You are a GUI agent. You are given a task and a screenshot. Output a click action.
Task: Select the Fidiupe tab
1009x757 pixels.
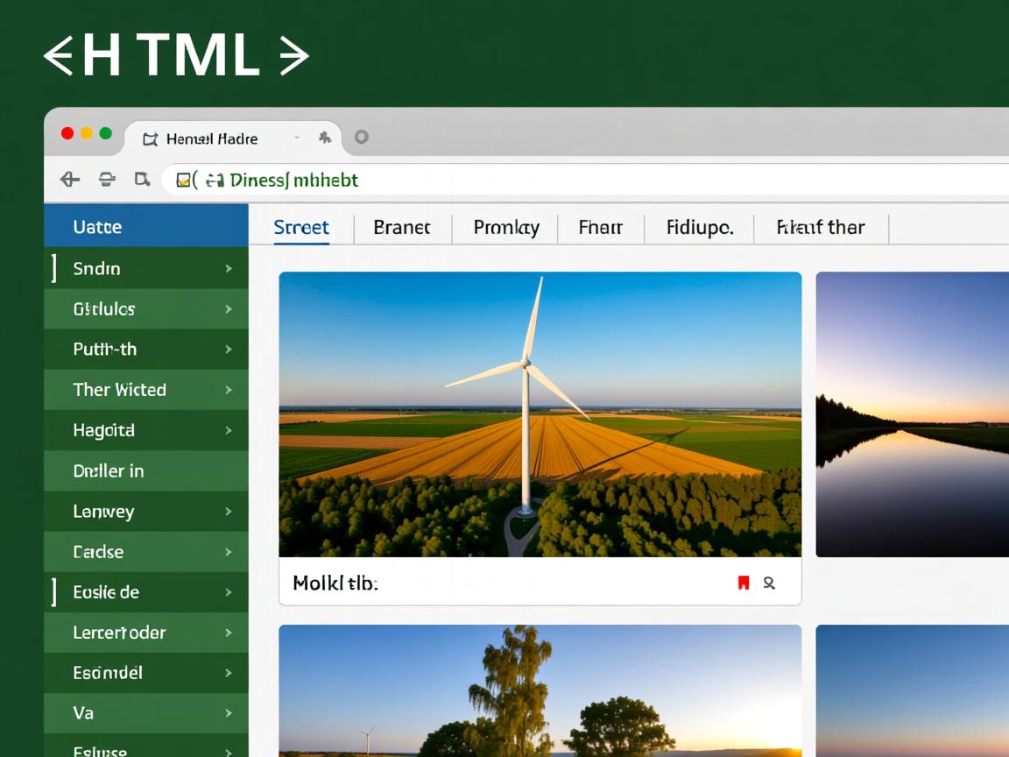tap(699, 228)
